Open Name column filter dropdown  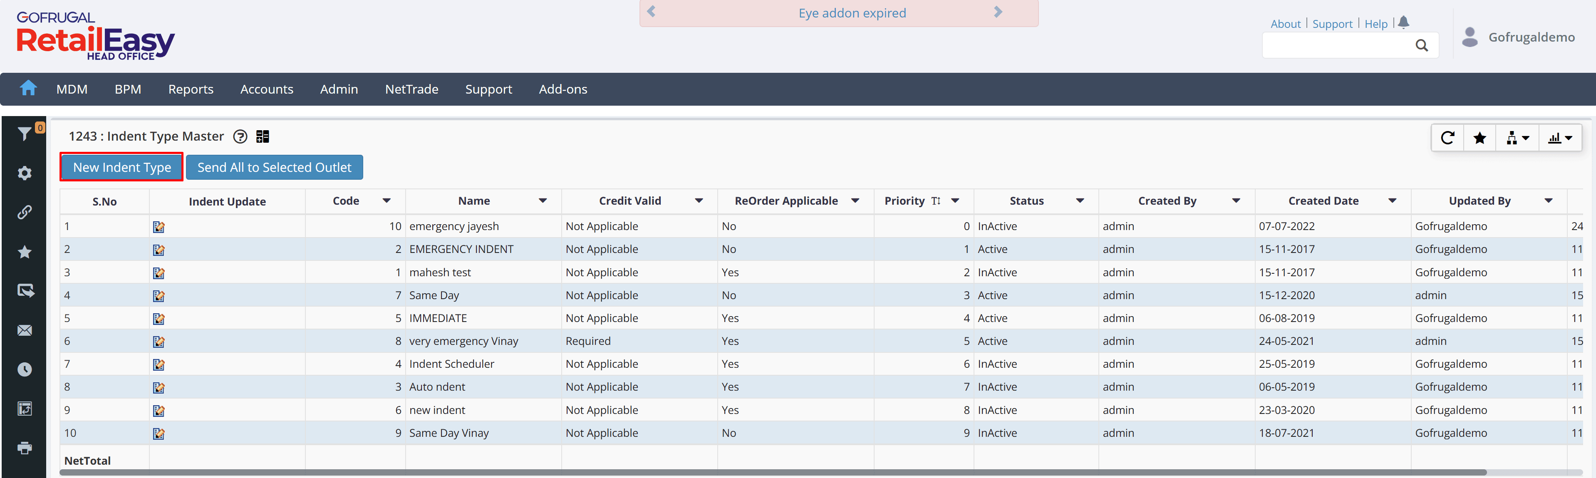(543, 201)
